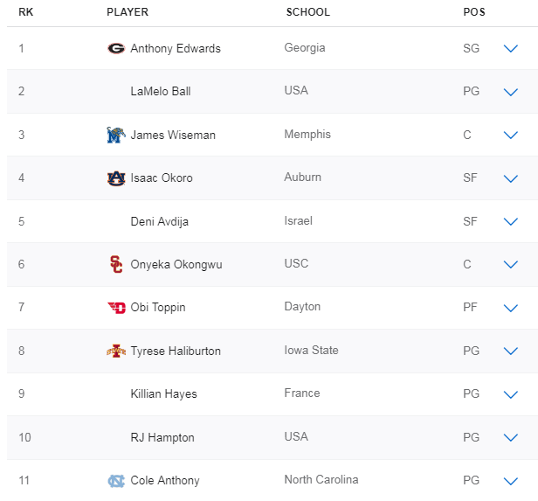538x501 pixels.
Task: Expand LaMelo Ball row chevron
Action: (511, 92)
